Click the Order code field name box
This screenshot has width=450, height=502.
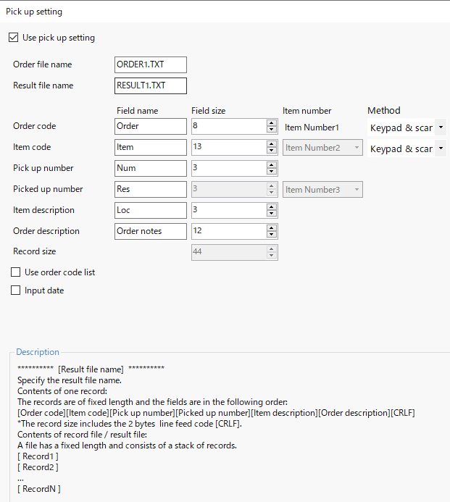(151, 126)
